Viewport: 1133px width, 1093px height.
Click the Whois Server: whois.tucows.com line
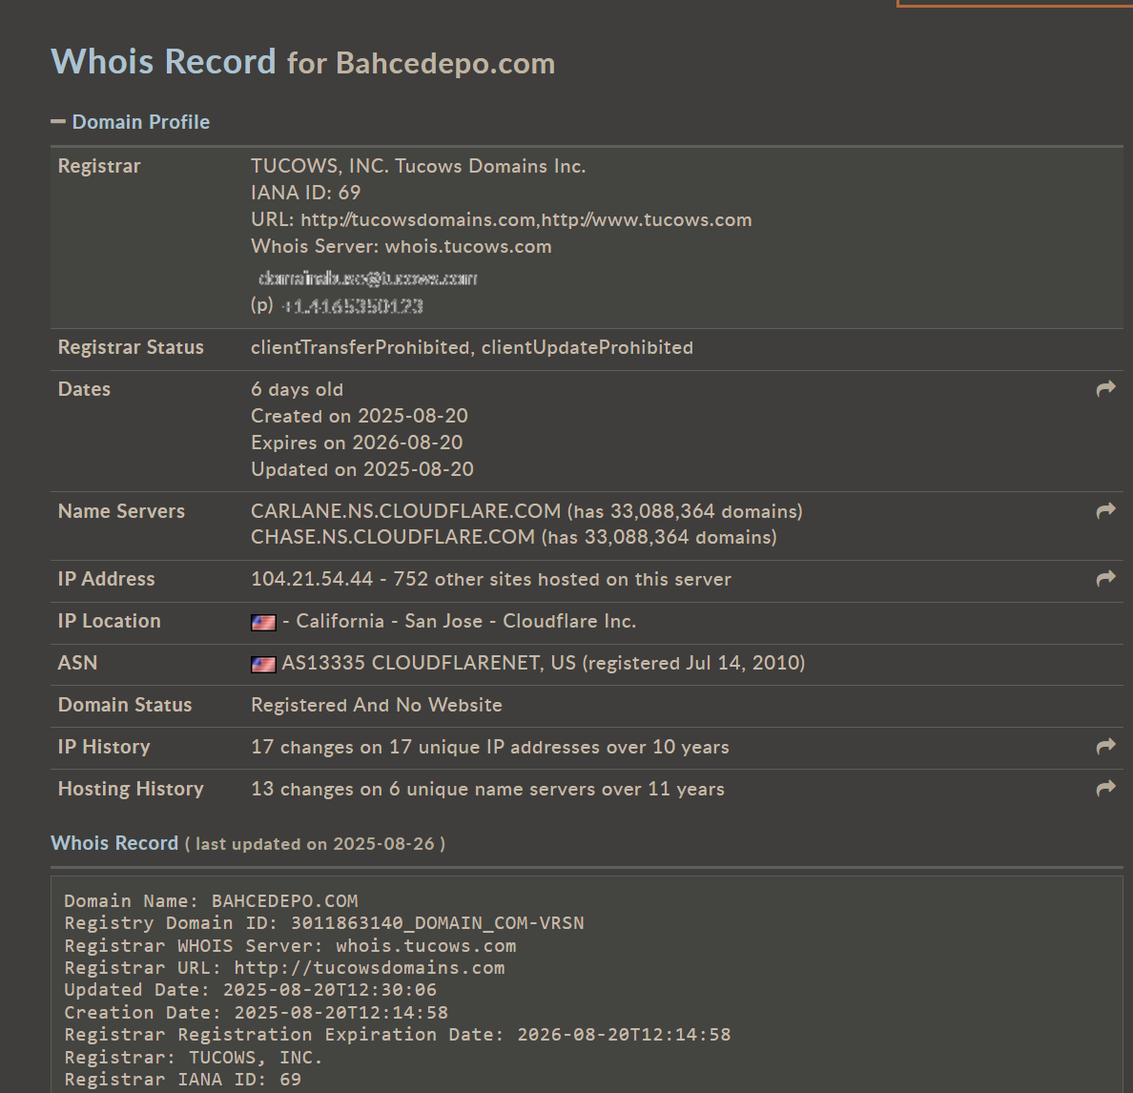pos(401,246)
